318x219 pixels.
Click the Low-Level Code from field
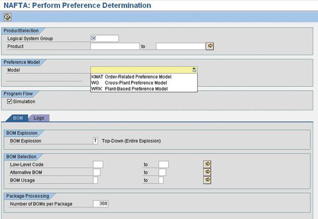tap(98, 164)
